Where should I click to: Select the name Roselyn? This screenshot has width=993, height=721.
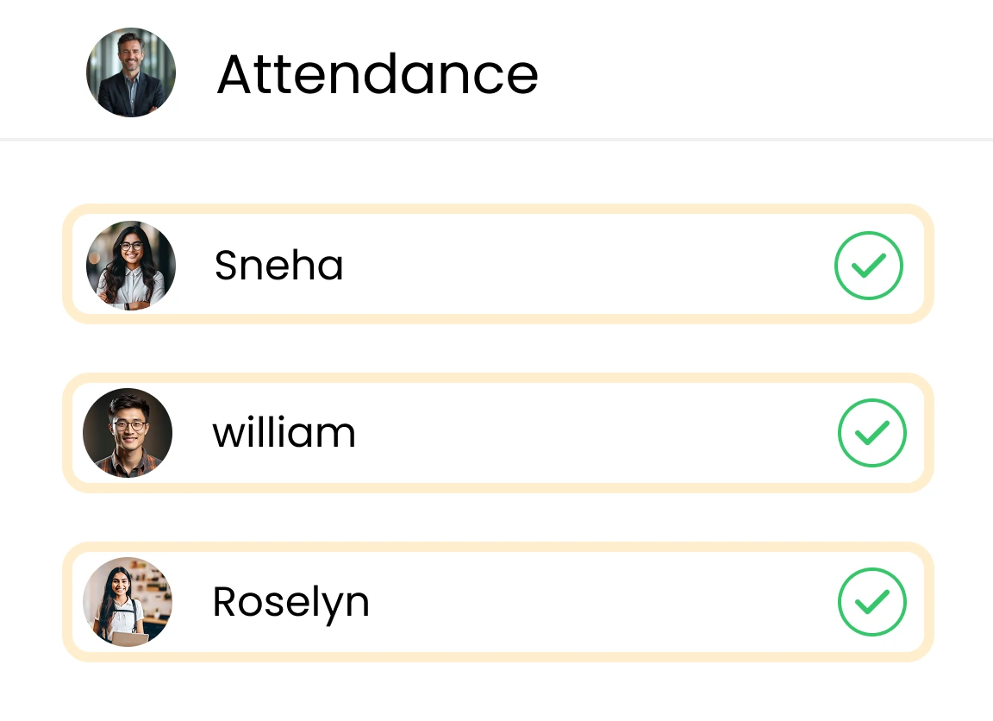point(290,603)
